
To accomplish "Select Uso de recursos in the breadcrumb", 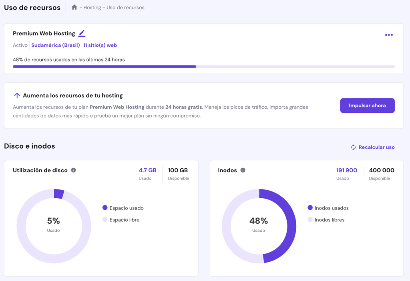I will coord(125,7).
